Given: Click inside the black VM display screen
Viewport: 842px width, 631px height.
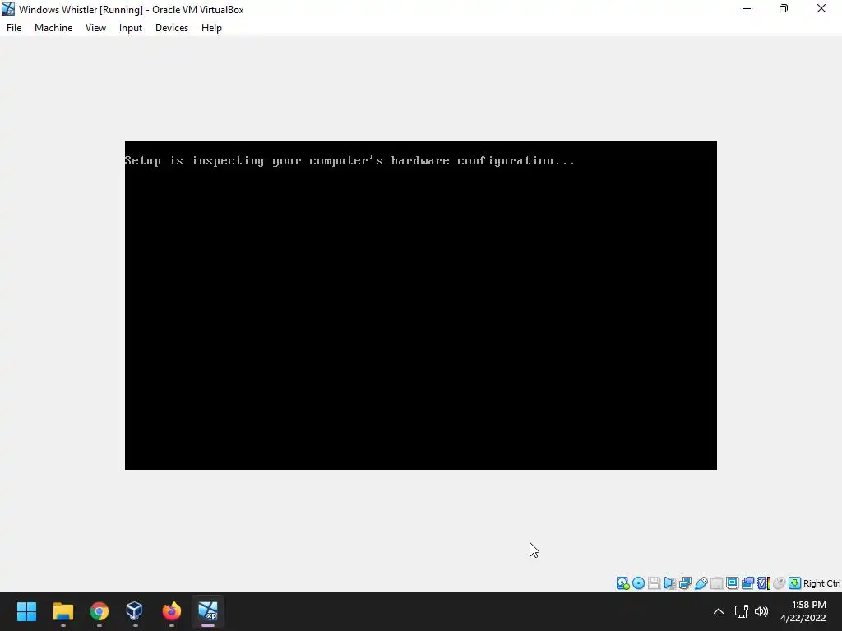Looking at the screenshot, I should (x=421, y=306).
